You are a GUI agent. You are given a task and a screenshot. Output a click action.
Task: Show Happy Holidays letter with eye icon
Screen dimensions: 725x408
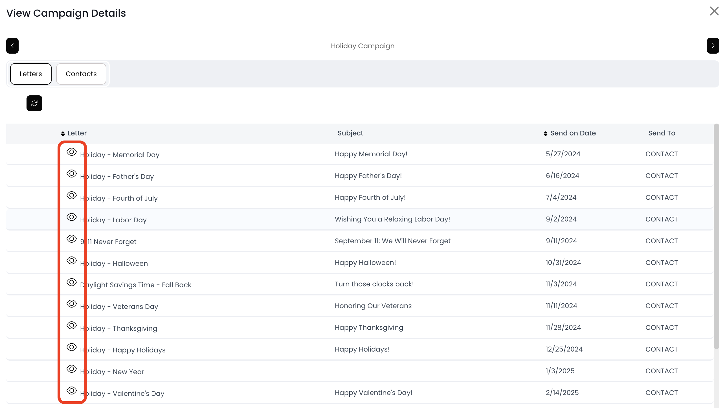72,347
